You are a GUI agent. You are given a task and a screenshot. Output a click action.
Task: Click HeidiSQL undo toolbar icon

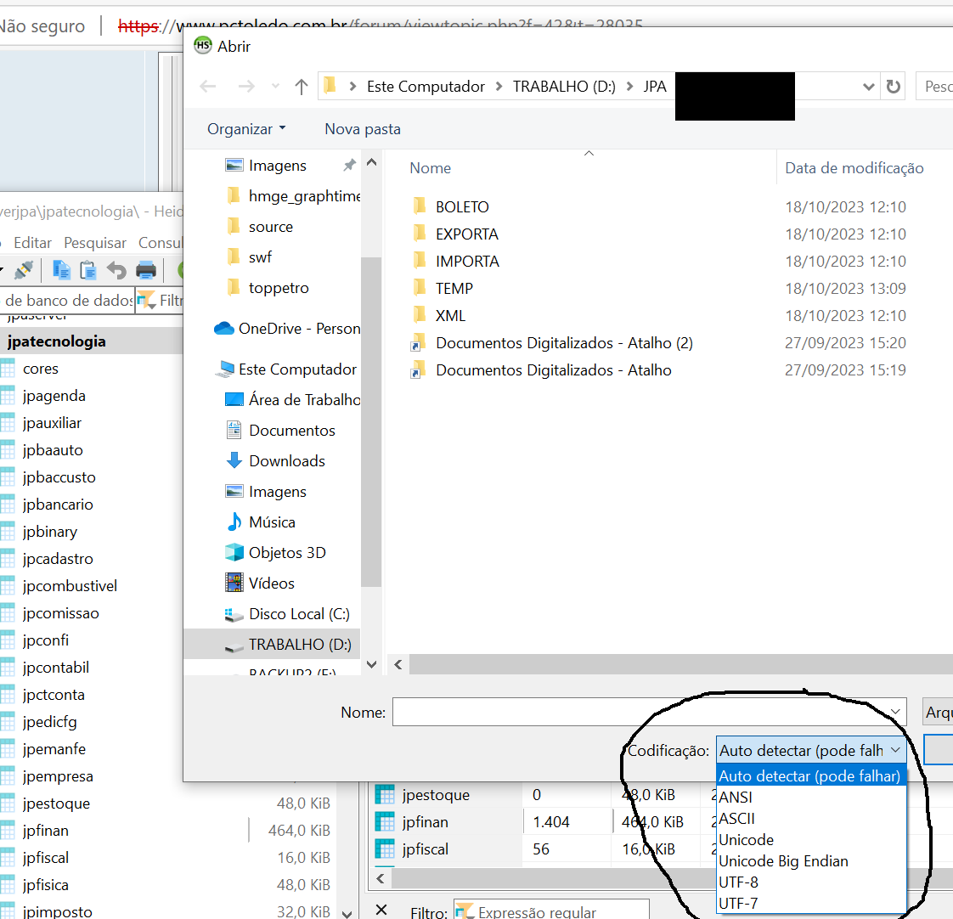[116, 270]
